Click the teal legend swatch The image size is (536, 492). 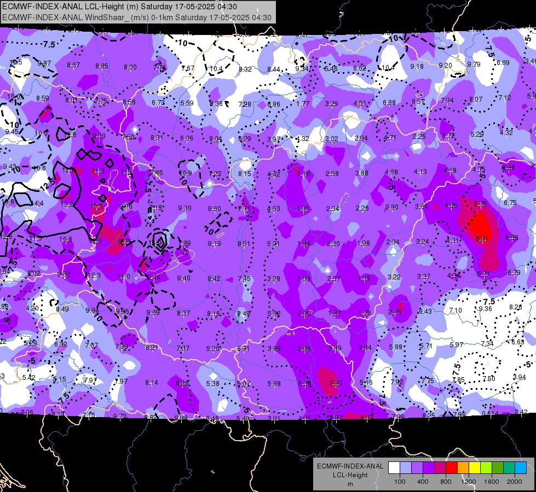[x=509, y=468]
